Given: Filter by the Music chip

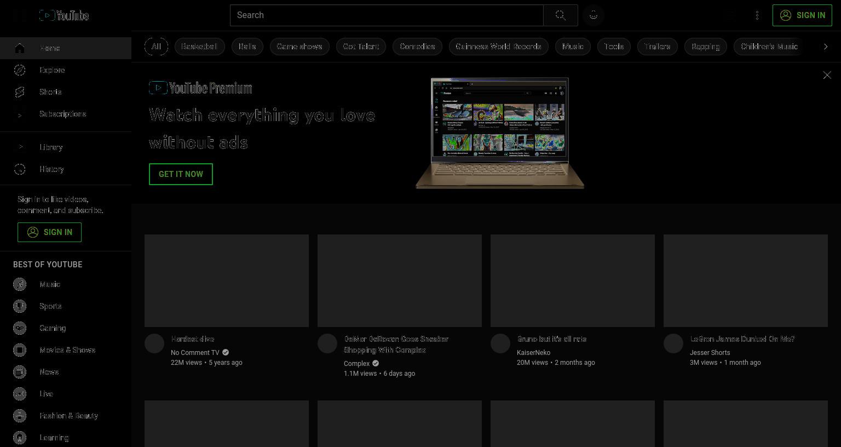Looking at the screenshot, I should pyautogui.click(x=573, y=47).
